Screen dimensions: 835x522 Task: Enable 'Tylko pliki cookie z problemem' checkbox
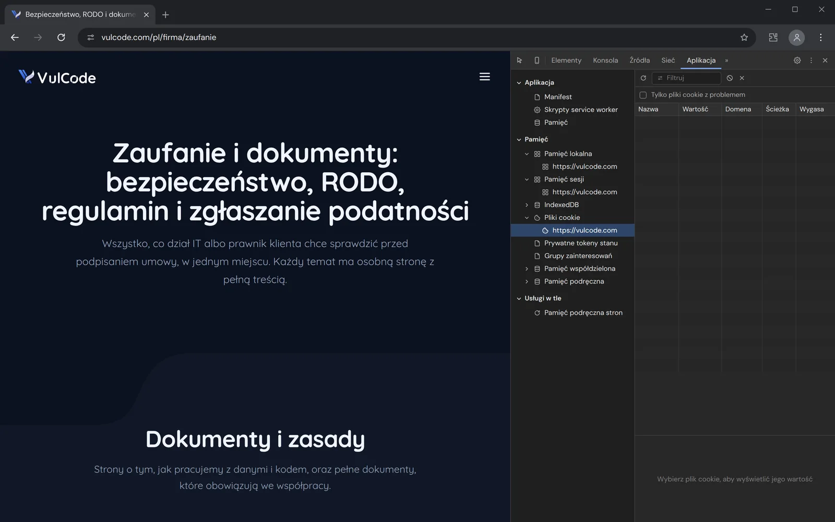643,95
